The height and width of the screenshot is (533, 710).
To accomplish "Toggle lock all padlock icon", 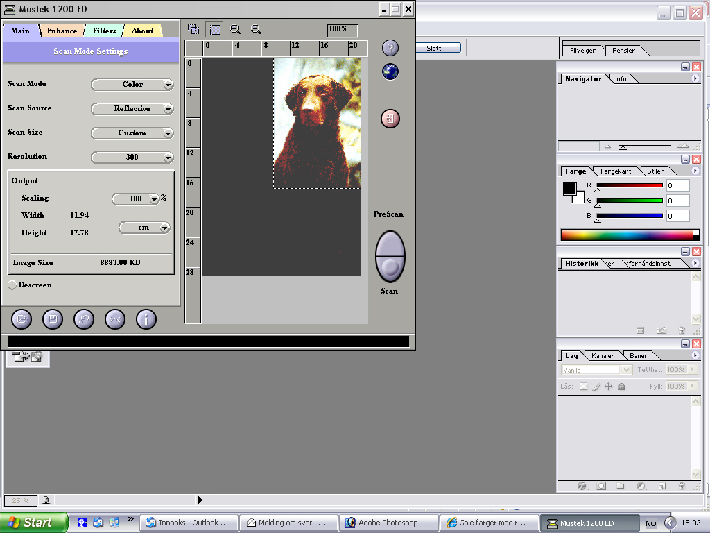I will (x=622, y=387).
